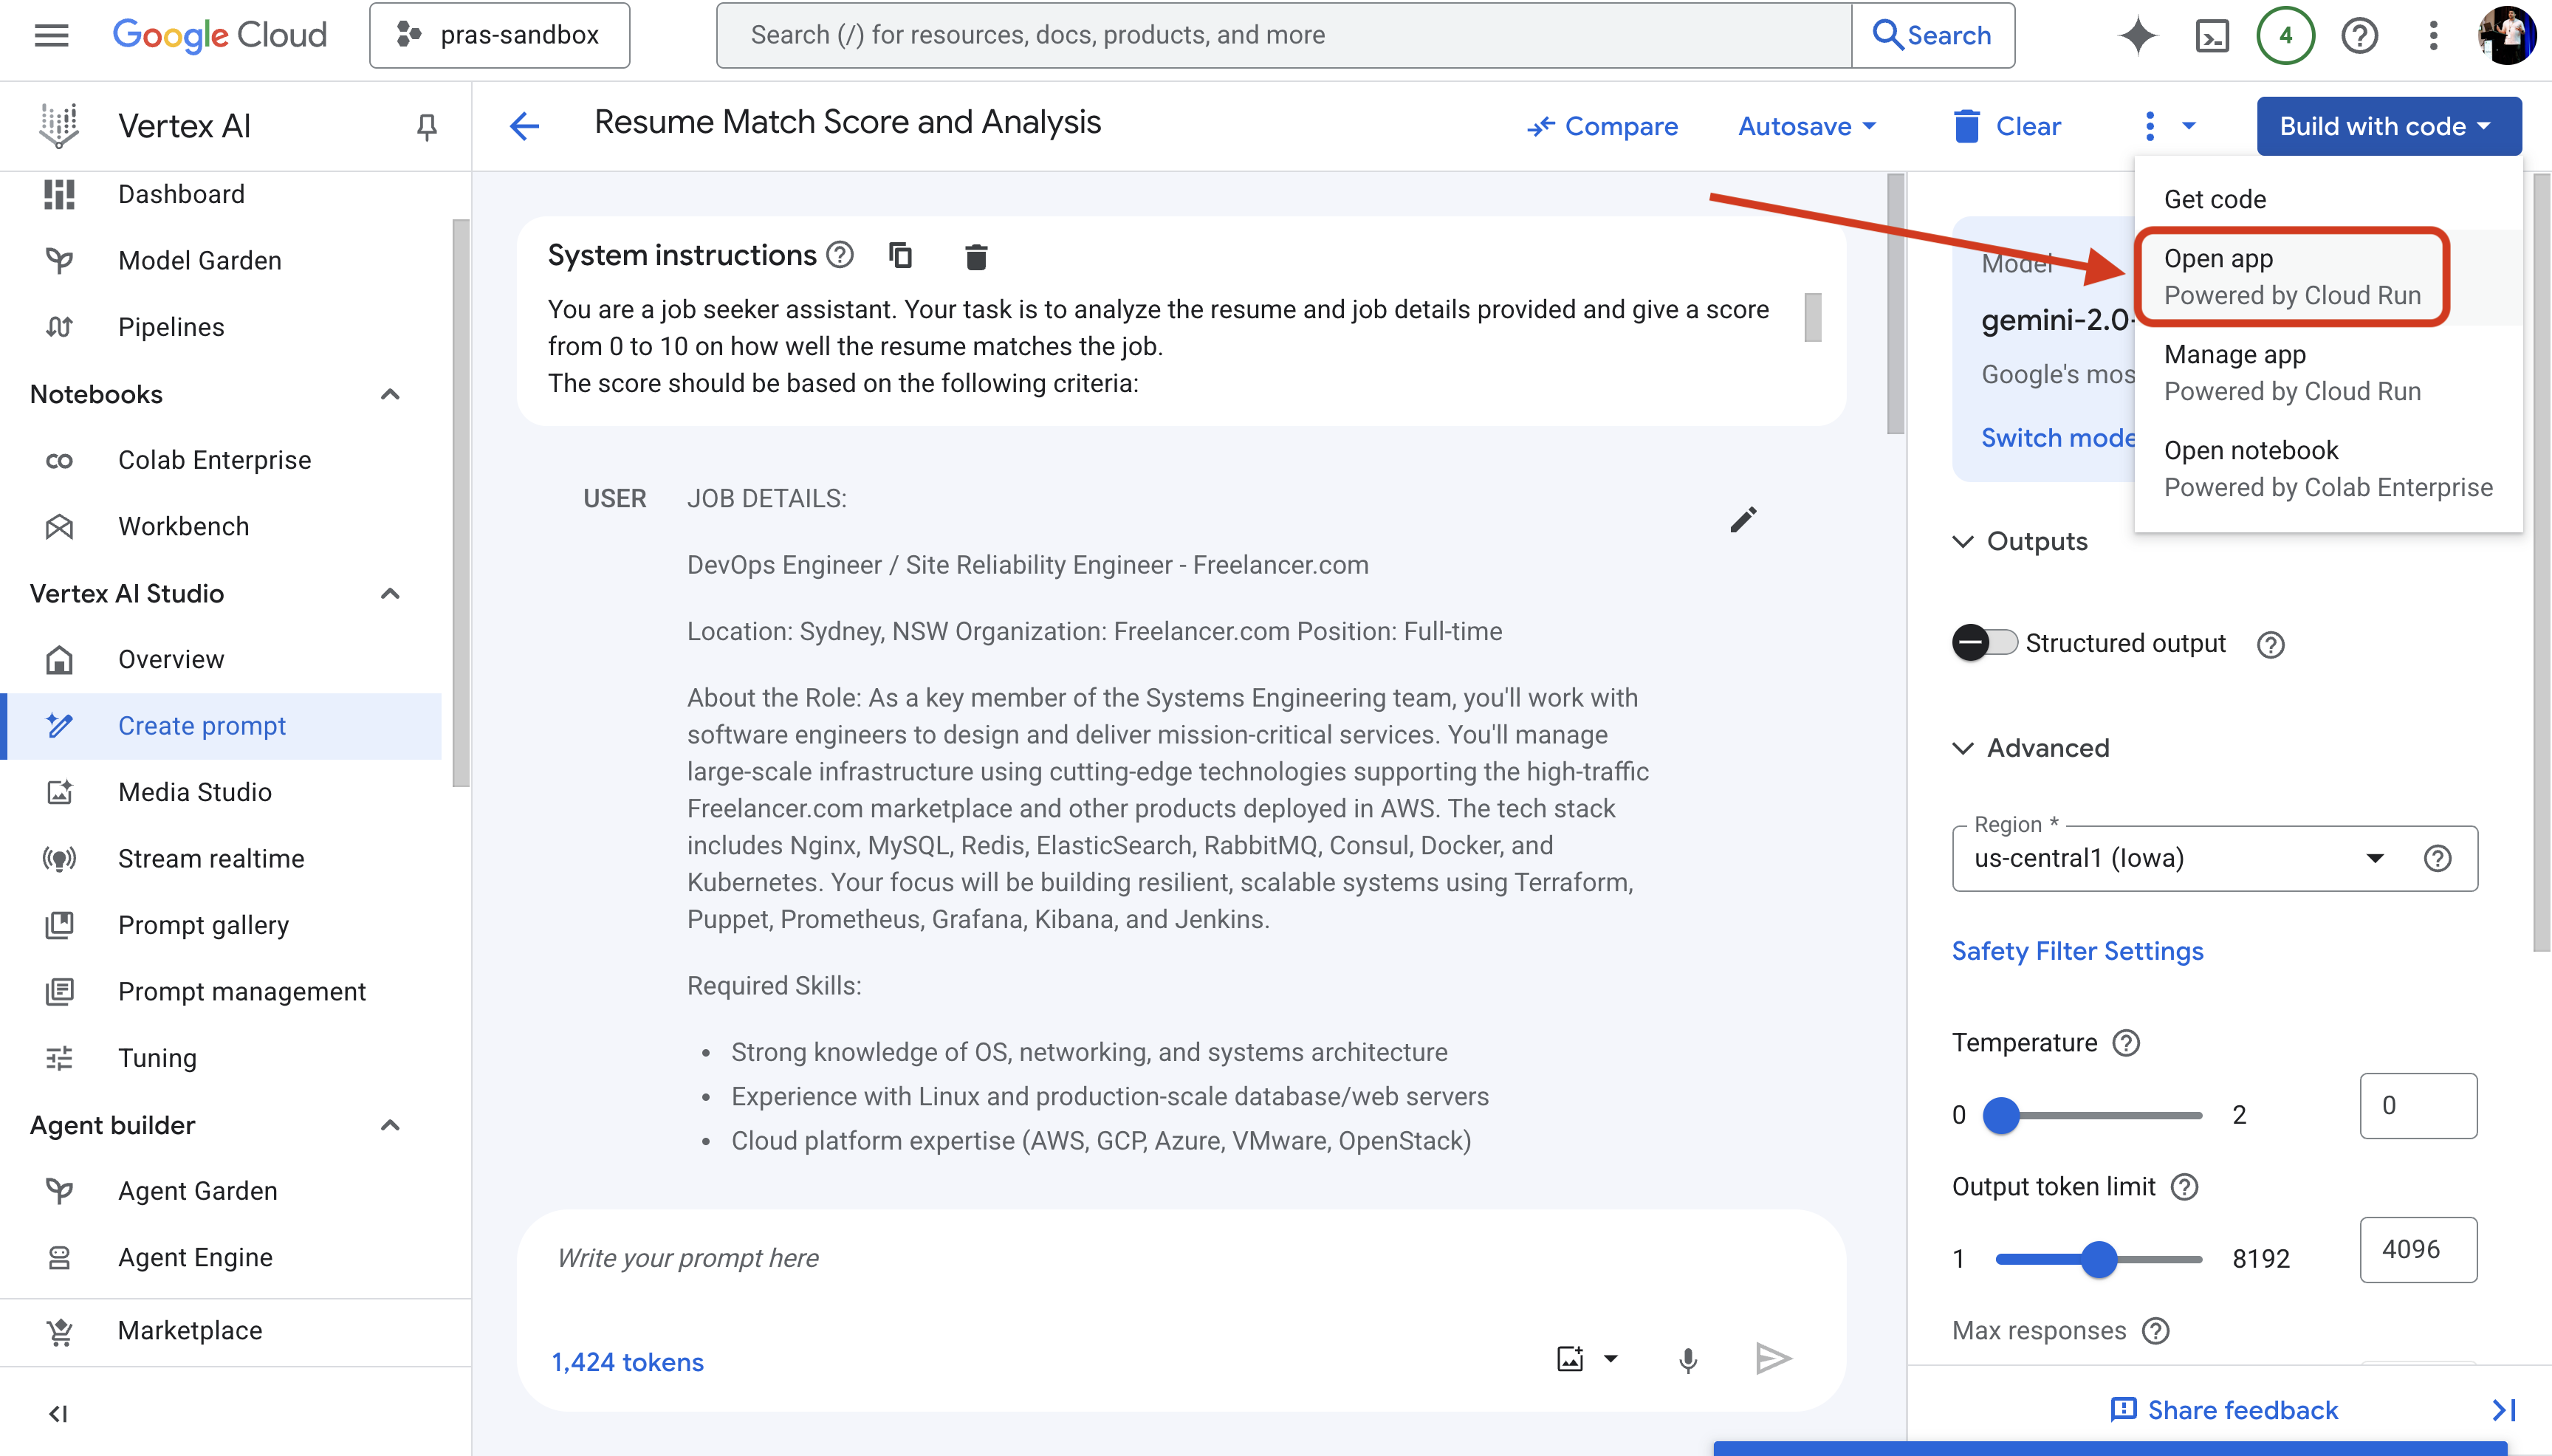Click the Output token limit value field
This screenshot has width=2552, height=1456.
click(x=2418, y=1249)
